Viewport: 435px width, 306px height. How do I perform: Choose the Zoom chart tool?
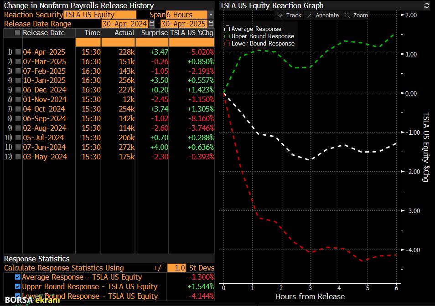(x=356, y=15)
